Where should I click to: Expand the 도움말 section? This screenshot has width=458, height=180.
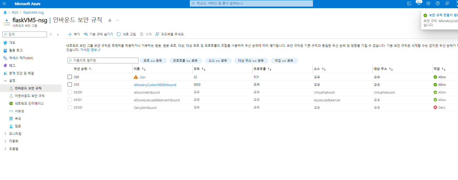click(x=5, y=149)
